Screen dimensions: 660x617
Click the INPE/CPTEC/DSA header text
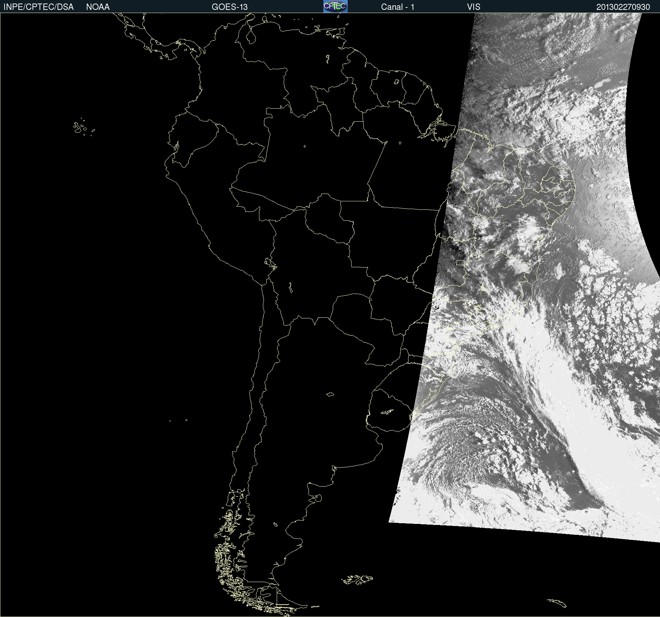point(38,7)
